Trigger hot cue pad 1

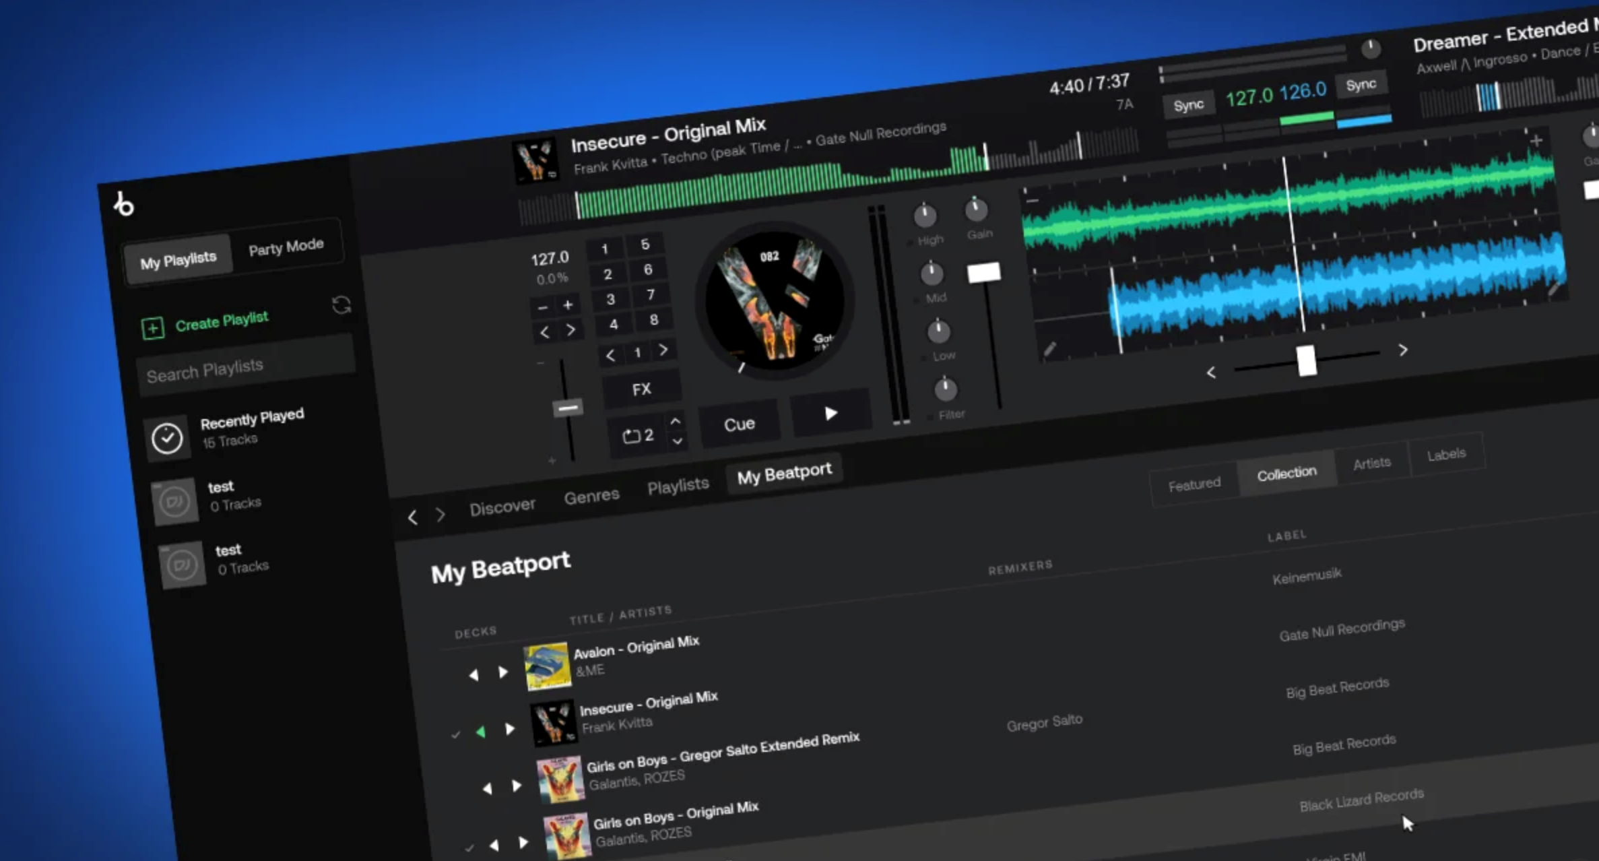click(604, 249)
